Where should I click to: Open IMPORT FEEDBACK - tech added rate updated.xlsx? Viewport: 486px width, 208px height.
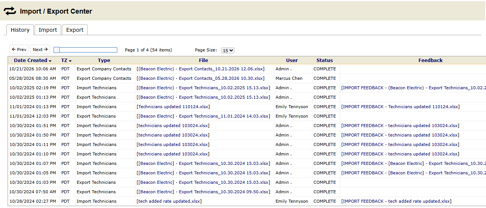point(396,201)
